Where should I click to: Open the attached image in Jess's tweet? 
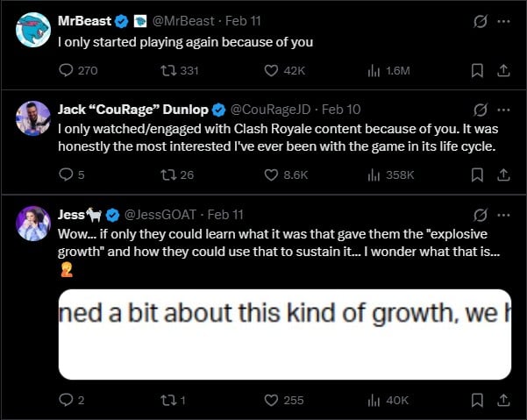point(285,333)
